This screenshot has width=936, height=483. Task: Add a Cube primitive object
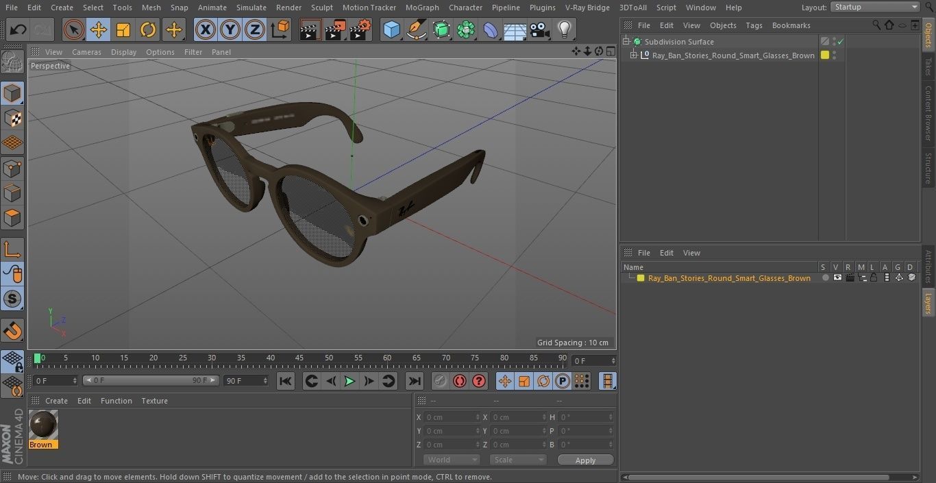coord(391,30)
